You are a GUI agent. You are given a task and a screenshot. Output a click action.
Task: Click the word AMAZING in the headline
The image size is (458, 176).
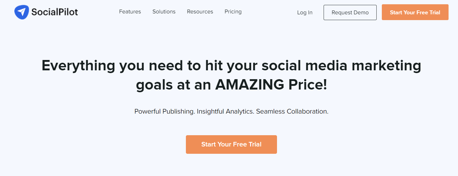[250, 85]
